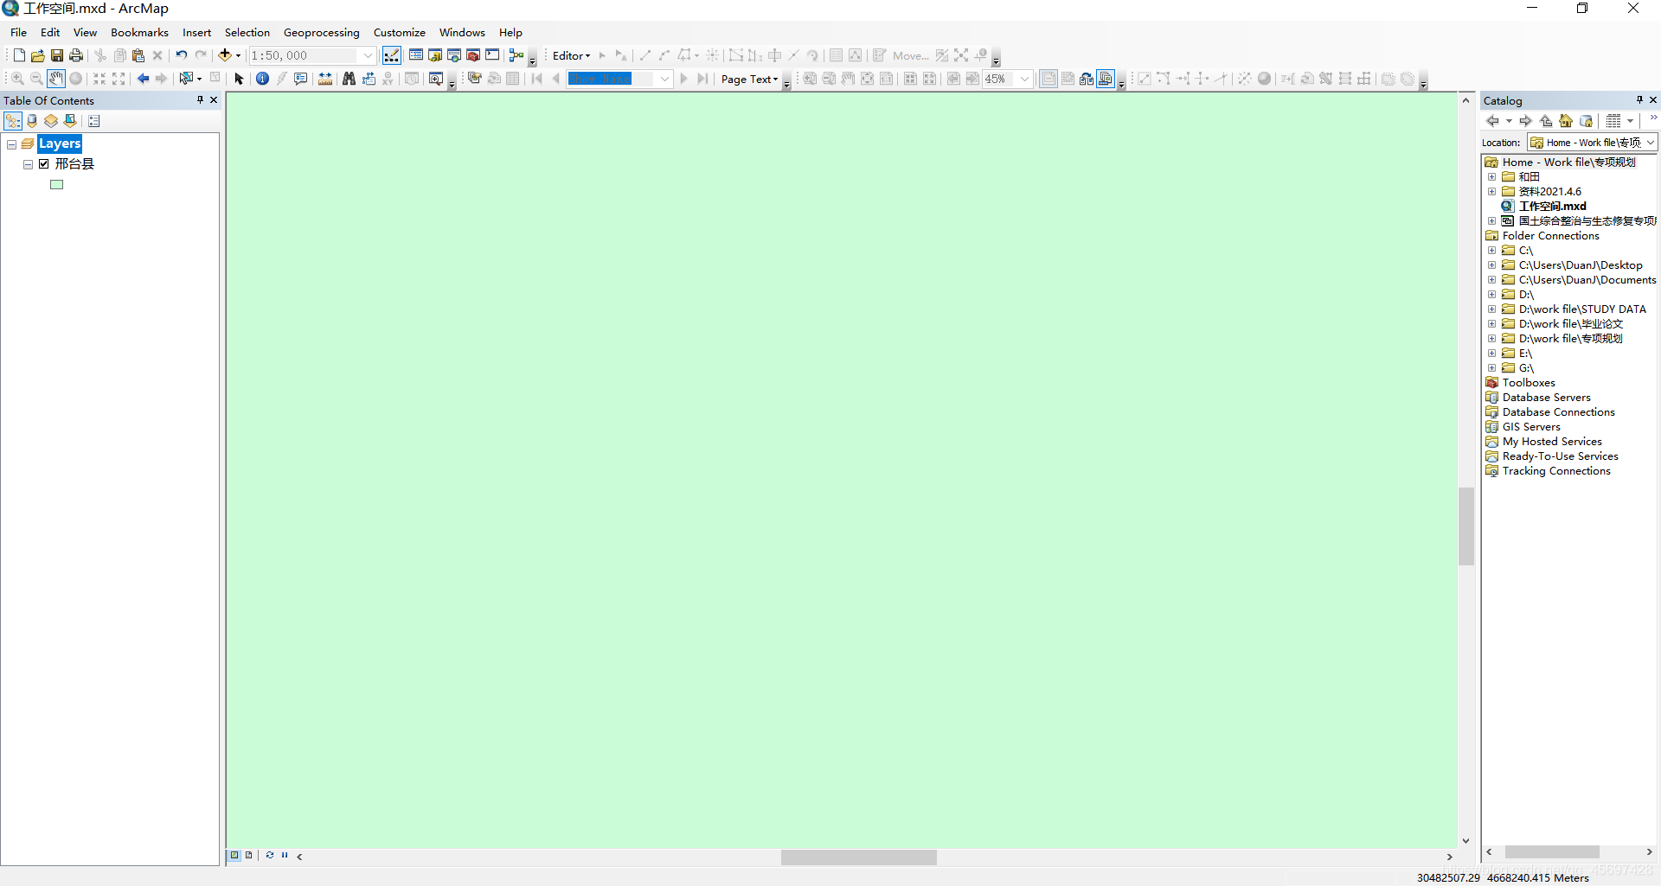Switch to Data View at map bottom

point(234,856)
